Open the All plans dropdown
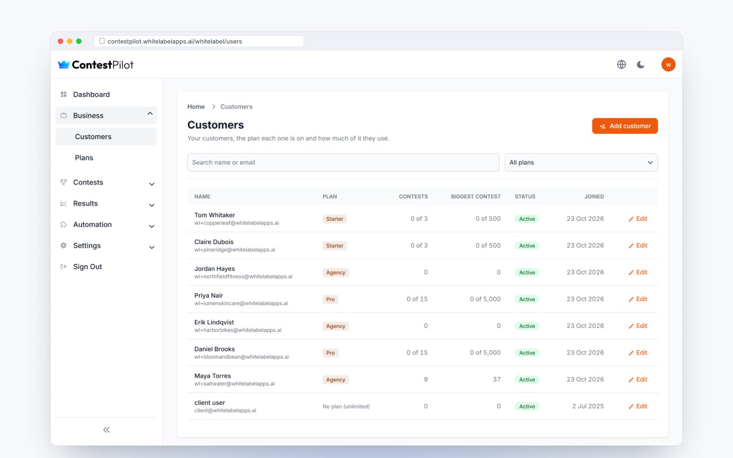 point(581,163)
